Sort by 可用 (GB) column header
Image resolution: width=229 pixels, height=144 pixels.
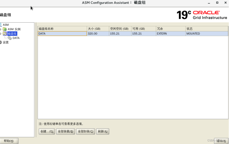pos(143,29)
